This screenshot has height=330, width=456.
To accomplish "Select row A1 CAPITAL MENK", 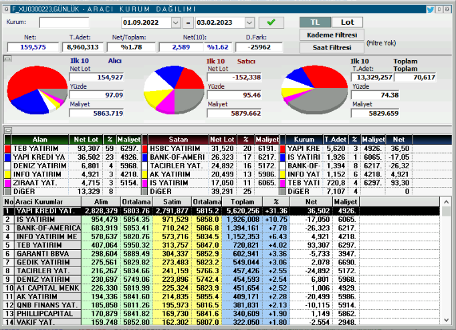I will [221, 288].
